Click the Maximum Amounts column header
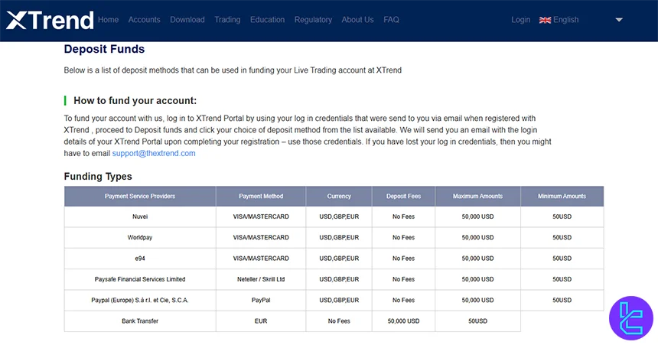 click(x=477, y=196)
